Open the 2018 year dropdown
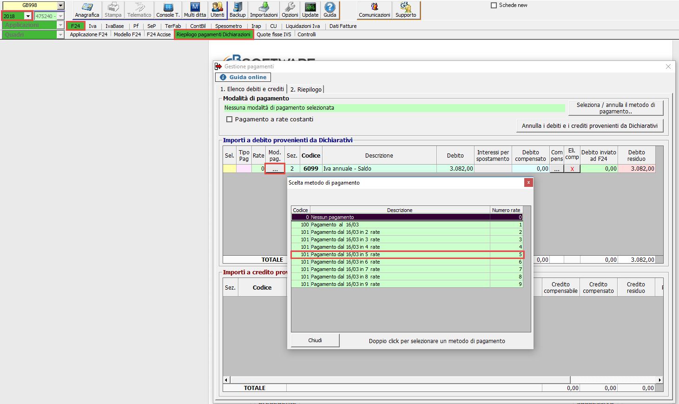 coord(28,16)
